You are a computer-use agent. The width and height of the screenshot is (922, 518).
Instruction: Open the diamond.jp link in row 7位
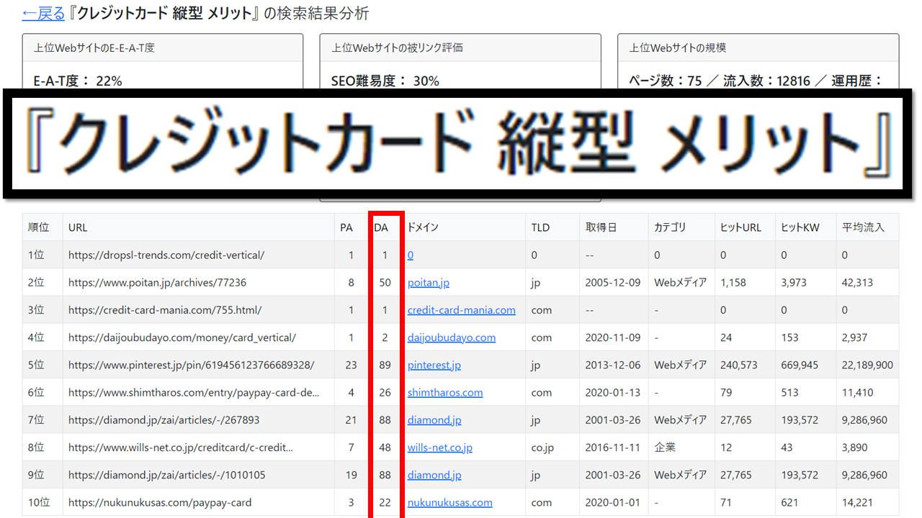434,419
